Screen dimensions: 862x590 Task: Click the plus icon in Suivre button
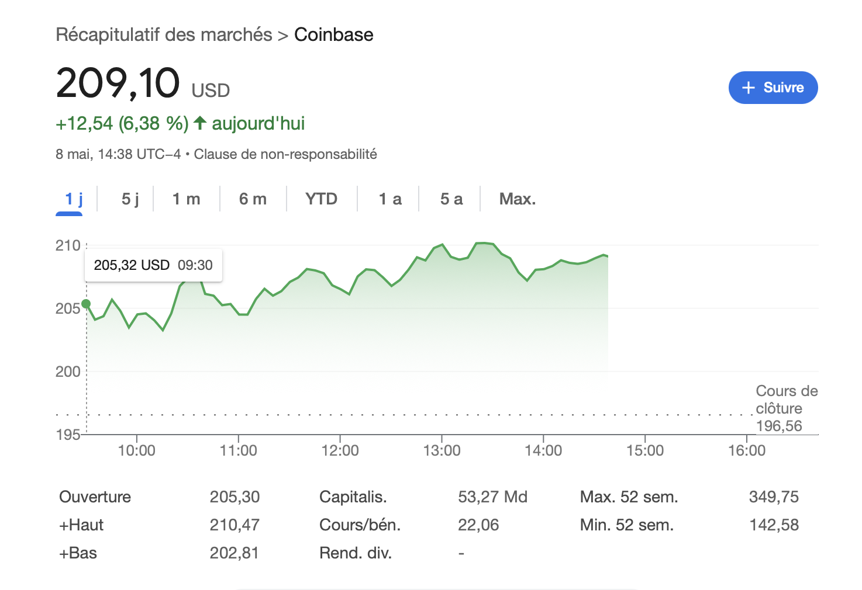[x=748, y=88]
